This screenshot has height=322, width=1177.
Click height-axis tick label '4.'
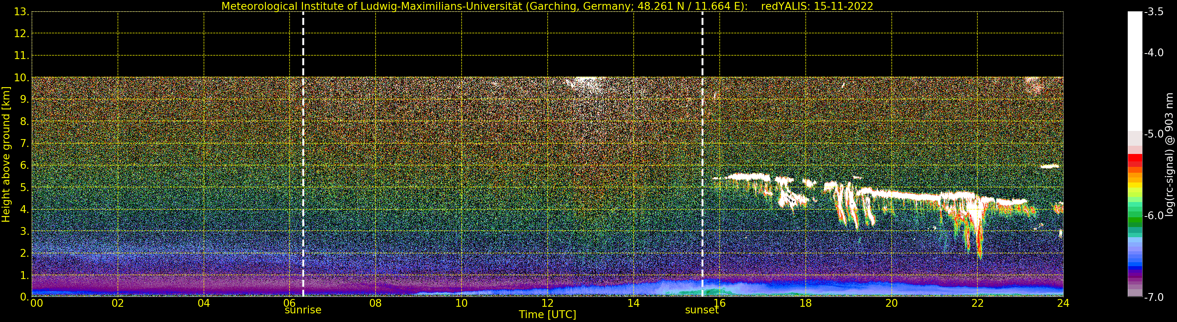pos(24,209)
